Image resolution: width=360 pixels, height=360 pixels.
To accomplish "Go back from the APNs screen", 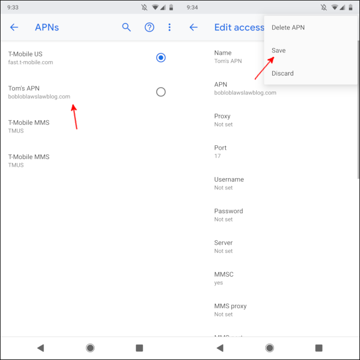I will click(14, 27).
